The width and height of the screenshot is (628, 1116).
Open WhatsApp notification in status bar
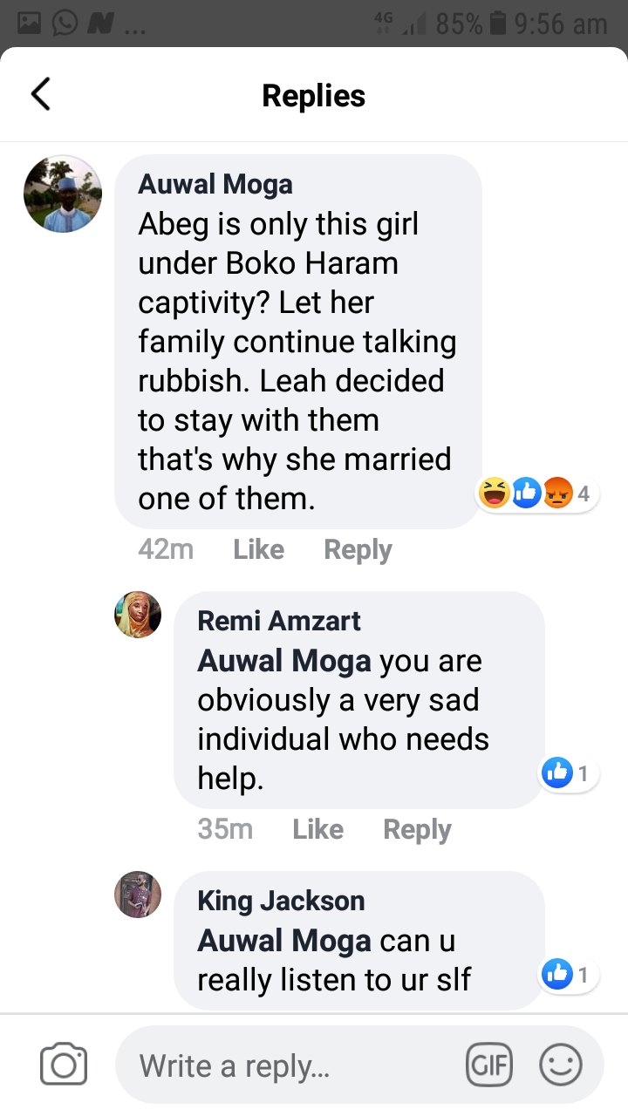pos(65,24)
